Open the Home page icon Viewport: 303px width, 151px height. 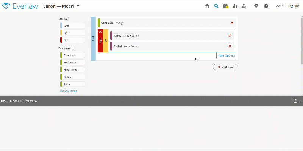207,6
